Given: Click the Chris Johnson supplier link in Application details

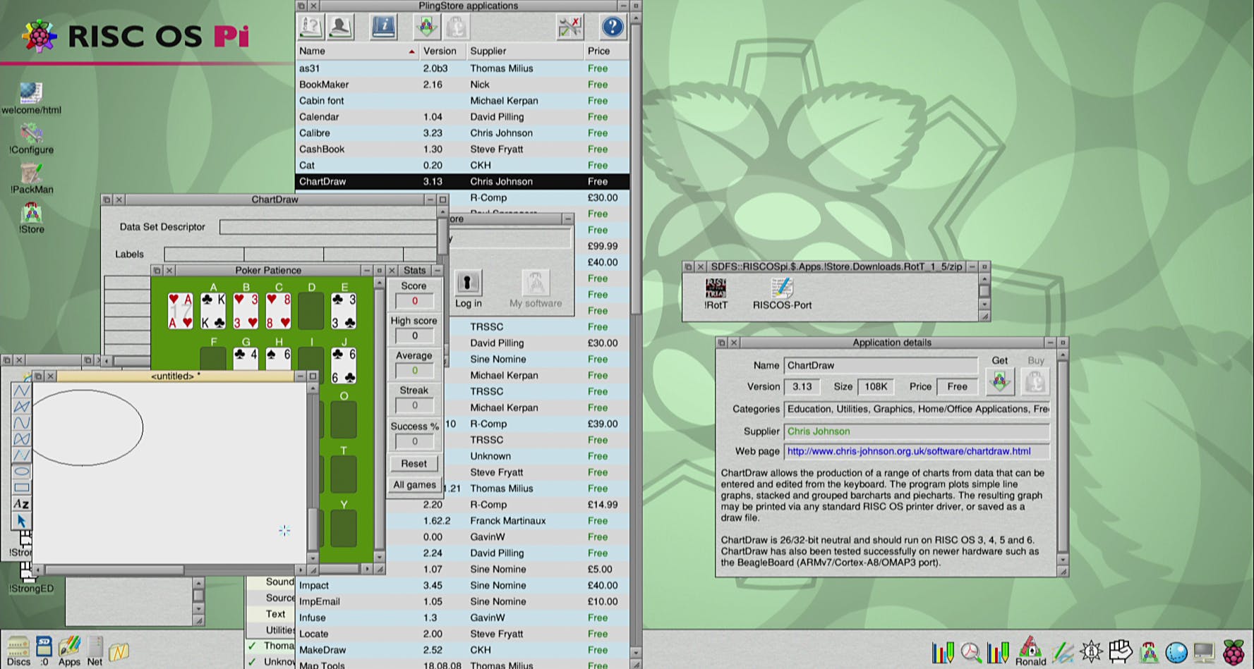Looking at the screenshot, I should pos(819,431).
